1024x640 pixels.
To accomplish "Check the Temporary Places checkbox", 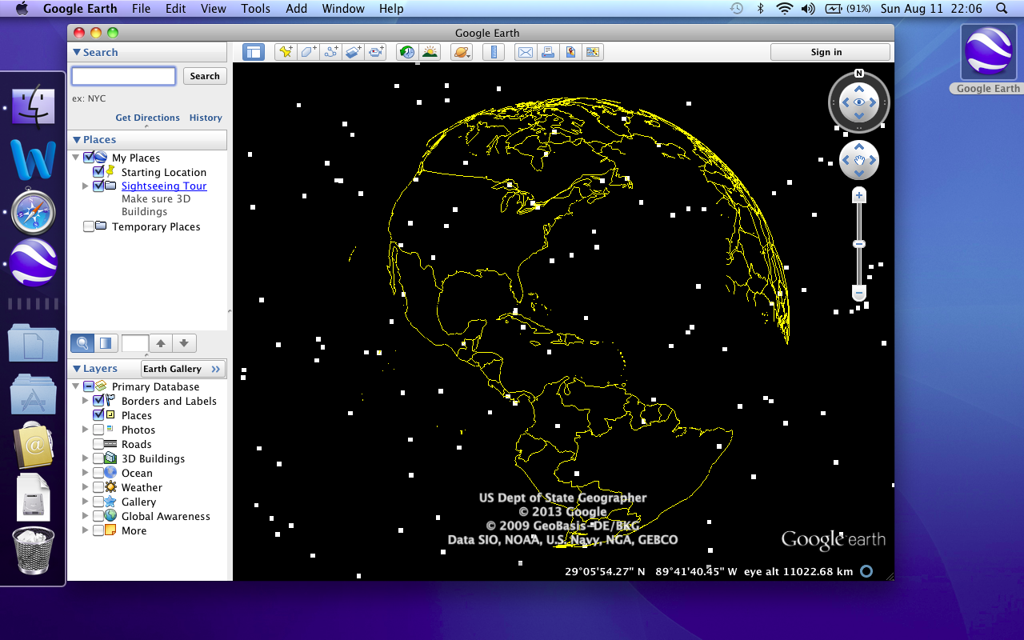I will 88,226.
